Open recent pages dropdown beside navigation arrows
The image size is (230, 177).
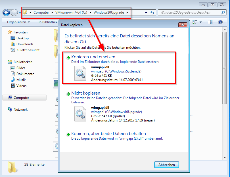click(x=20, y=13)
